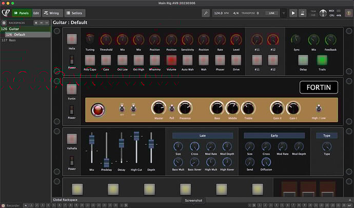Image resolution: width=354 pixels, height=208 pixels.
Task: Click the Late section header
Action: (x=202, y=136)
